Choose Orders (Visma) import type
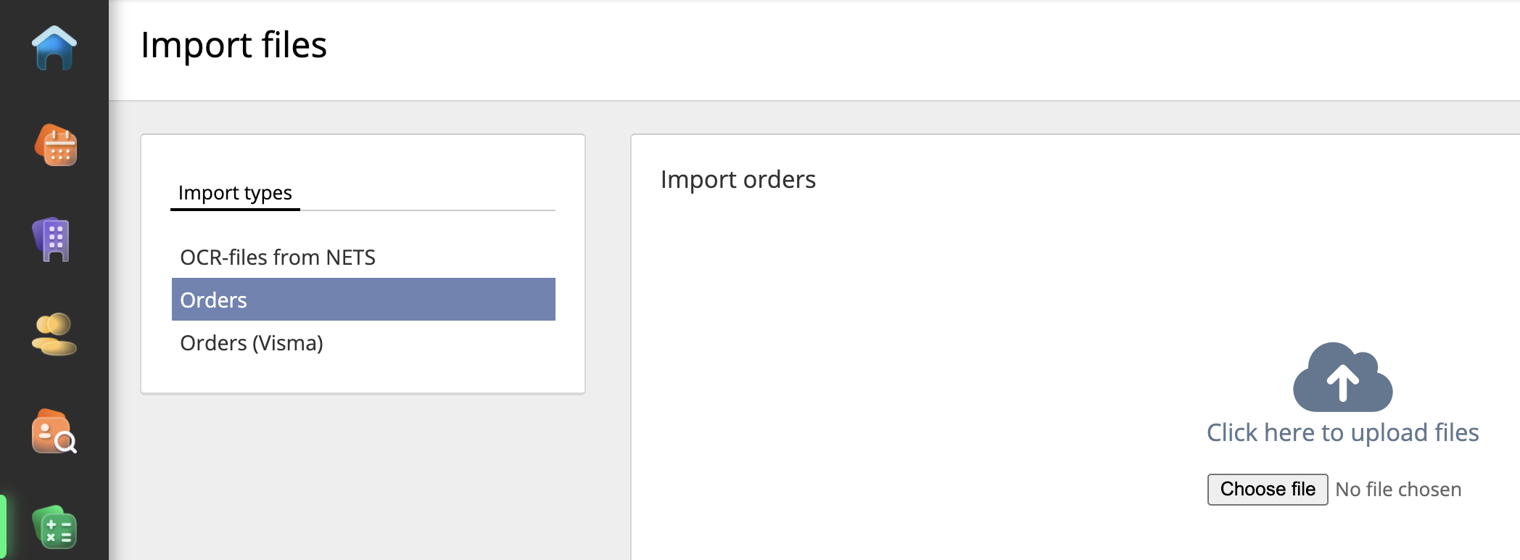 252,343
